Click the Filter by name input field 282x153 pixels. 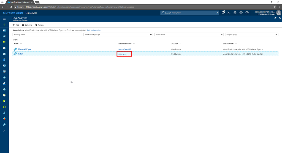pos(47,35)
